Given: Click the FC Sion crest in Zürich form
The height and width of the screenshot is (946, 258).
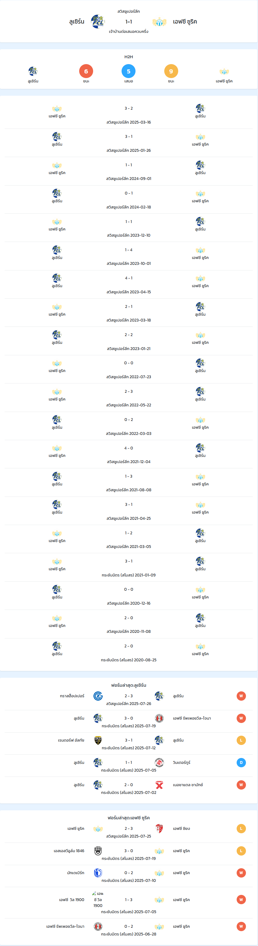Looking at the screenshot, I should [159, 829].
